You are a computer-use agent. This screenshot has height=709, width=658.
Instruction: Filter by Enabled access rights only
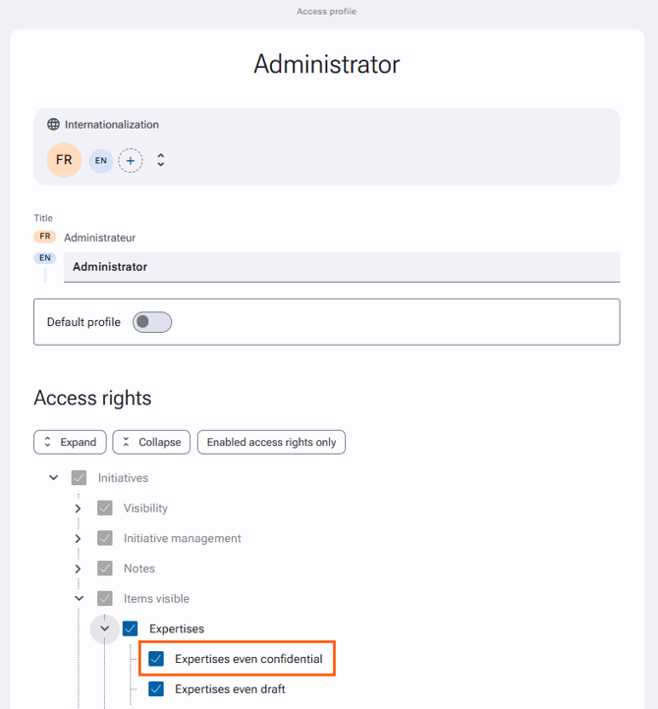[271, 442]
